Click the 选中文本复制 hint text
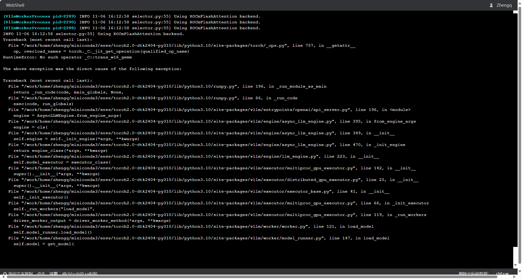The image size is (522, 279). tap(20, 273)
